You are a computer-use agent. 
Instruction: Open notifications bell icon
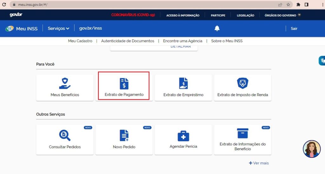(217, 28)
